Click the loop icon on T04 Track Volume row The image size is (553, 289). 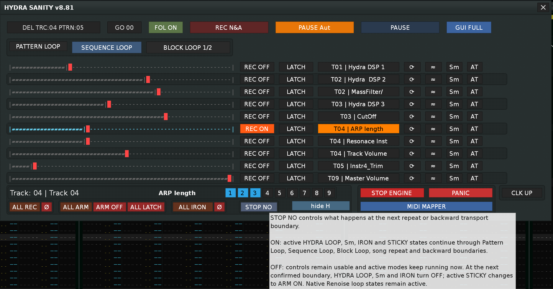412,154
